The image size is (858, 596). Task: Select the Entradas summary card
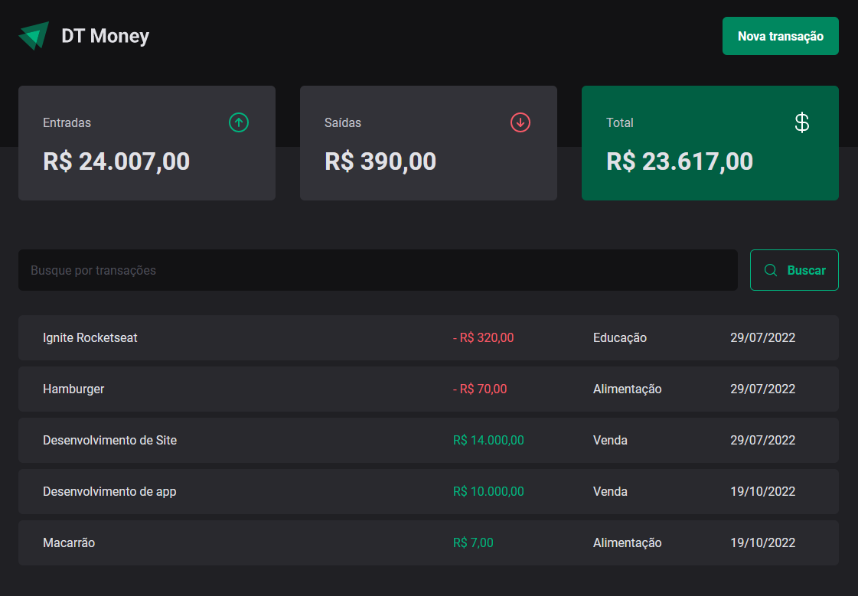tap(147, 143)
